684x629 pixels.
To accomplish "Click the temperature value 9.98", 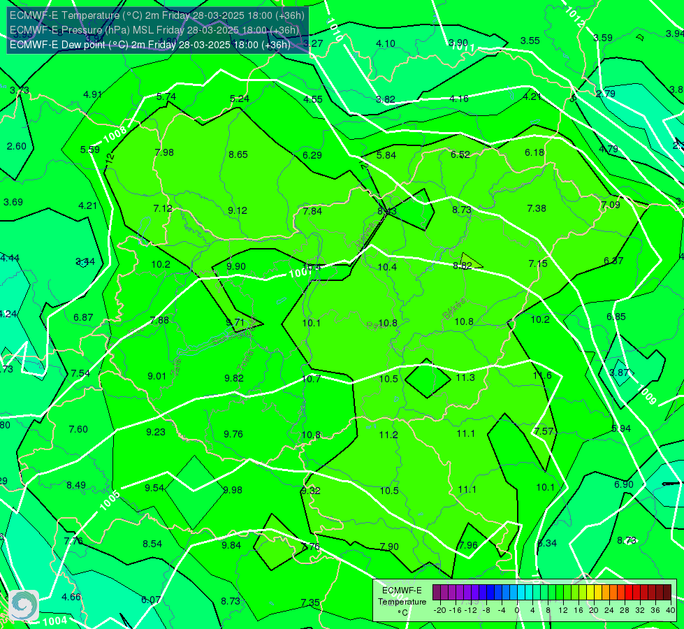I will pos(233,490).
